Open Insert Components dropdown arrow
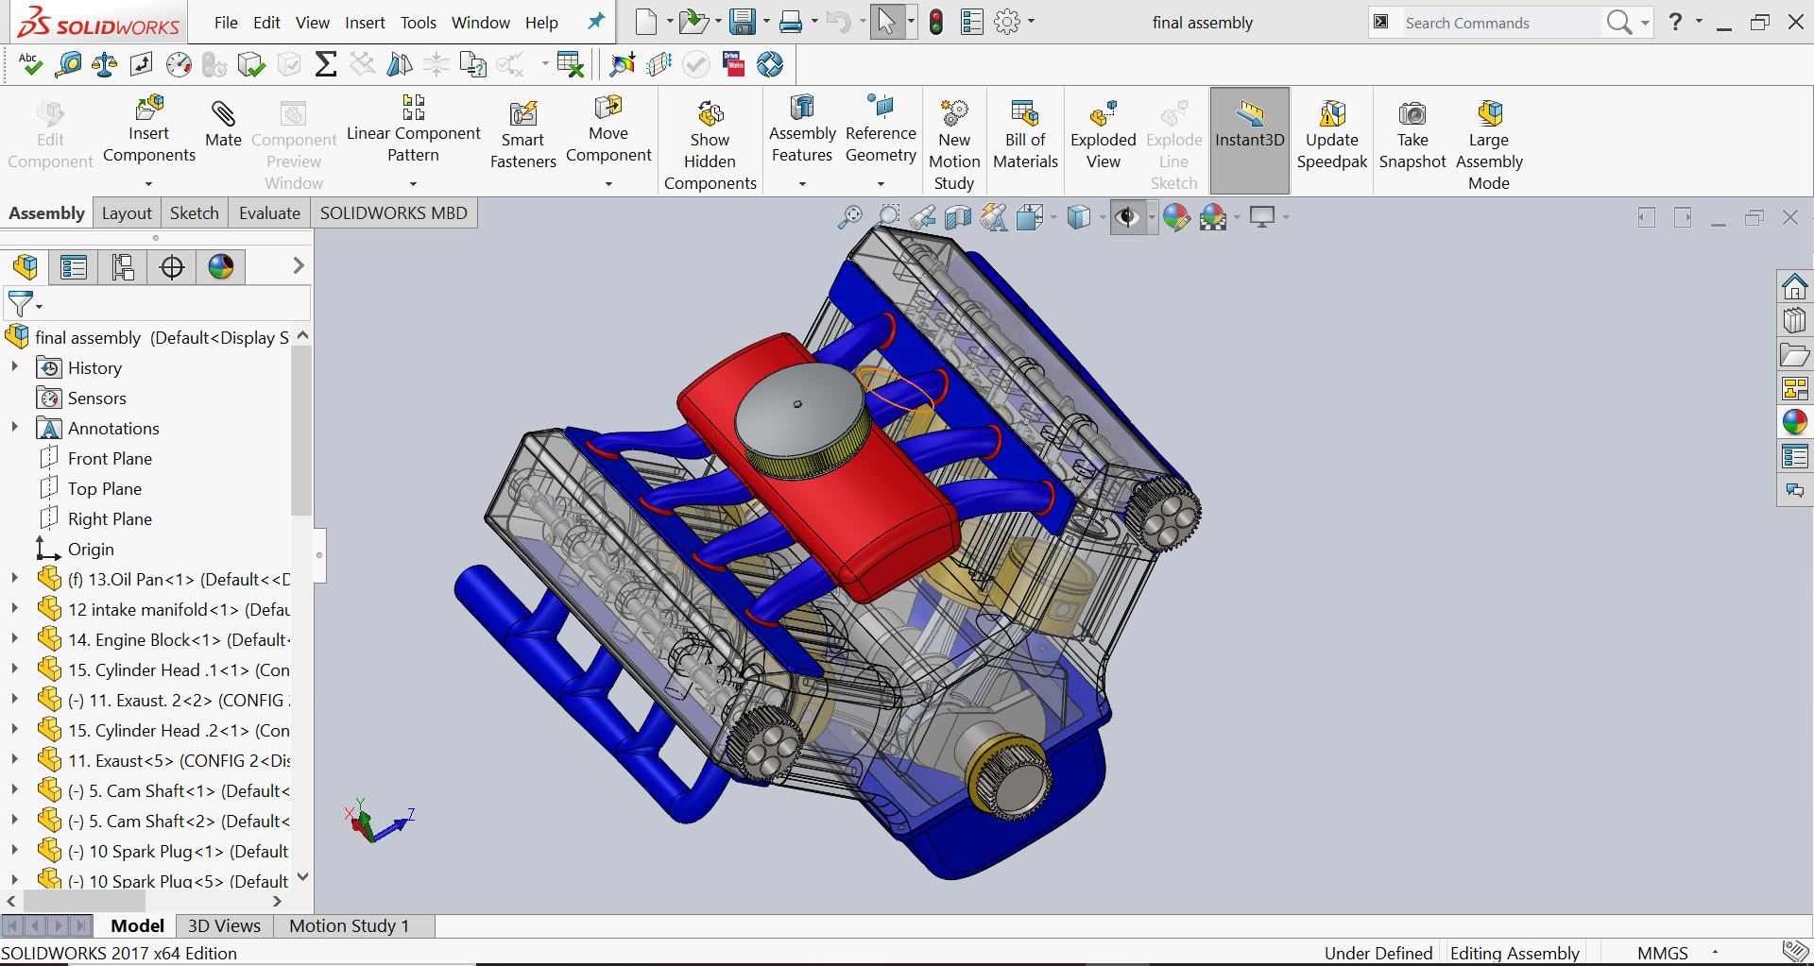Image resolution: width=1814 pixels, height=966 pixels. click(148, 184)
